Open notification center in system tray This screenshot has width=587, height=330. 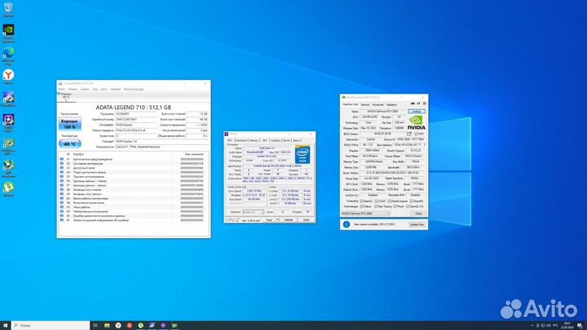pyautogui.click(x=580, y=325)
